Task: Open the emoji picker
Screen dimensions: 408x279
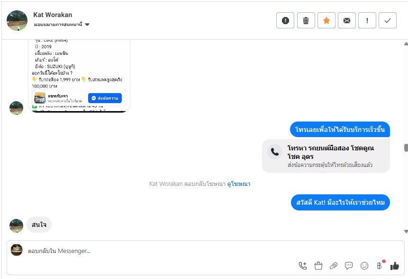Action: point(364,266)
